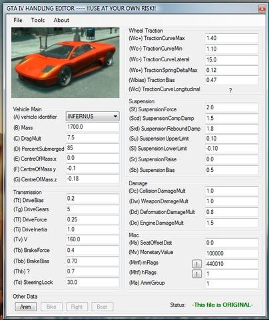The width and height of the screenshot is (269, 320).
Task: Open the Tools menu
Action: coord(38,20)
